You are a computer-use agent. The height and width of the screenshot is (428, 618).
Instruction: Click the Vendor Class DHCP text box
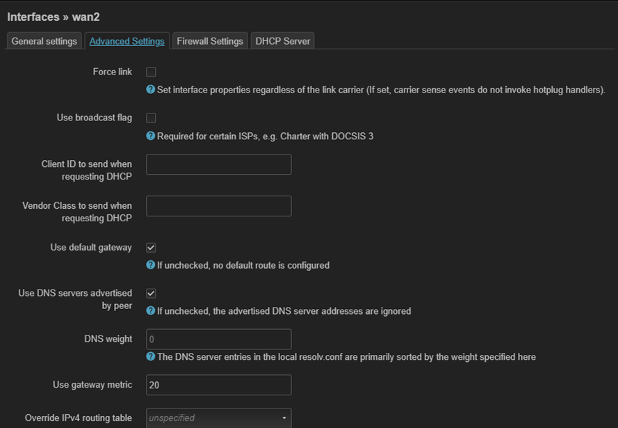coord(218,206)
